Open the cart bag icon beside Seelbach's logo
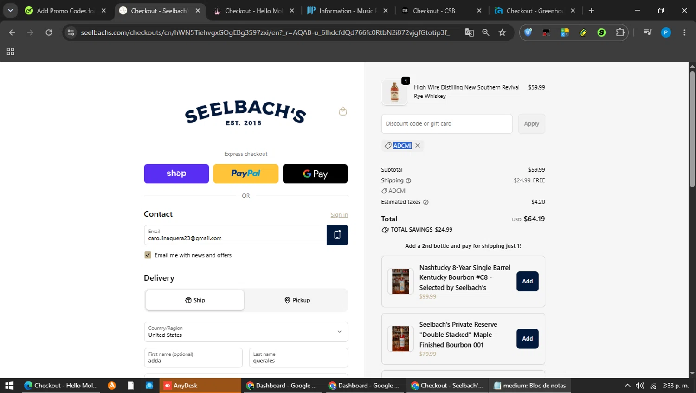The image size is (696, 393). 342,111
